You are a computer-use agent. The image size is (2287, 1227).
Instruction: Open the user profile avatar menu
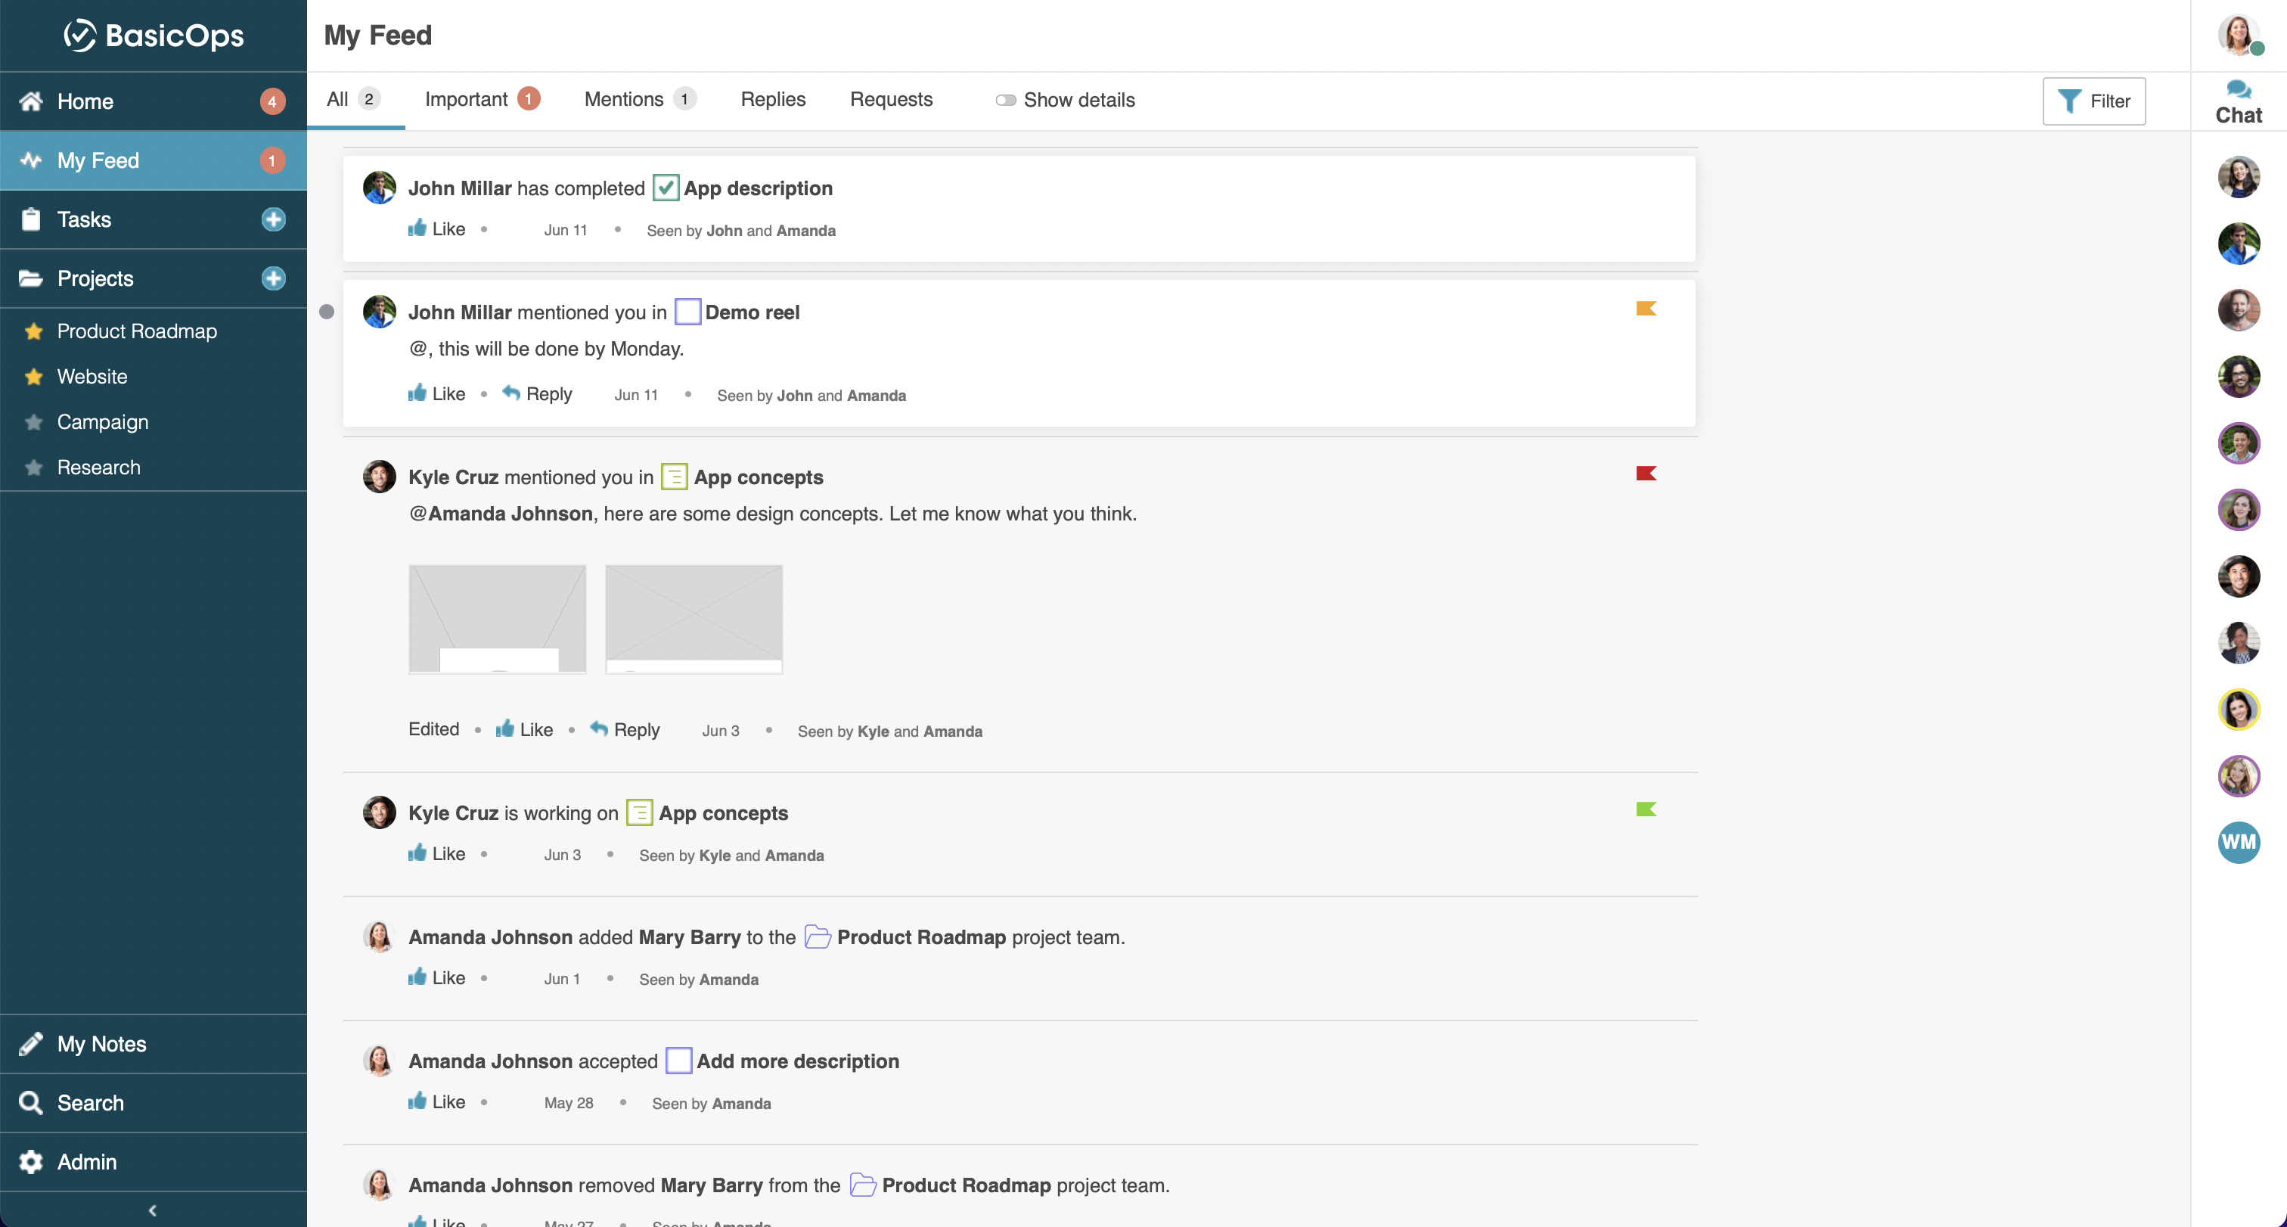click(x=2236, y=36)
